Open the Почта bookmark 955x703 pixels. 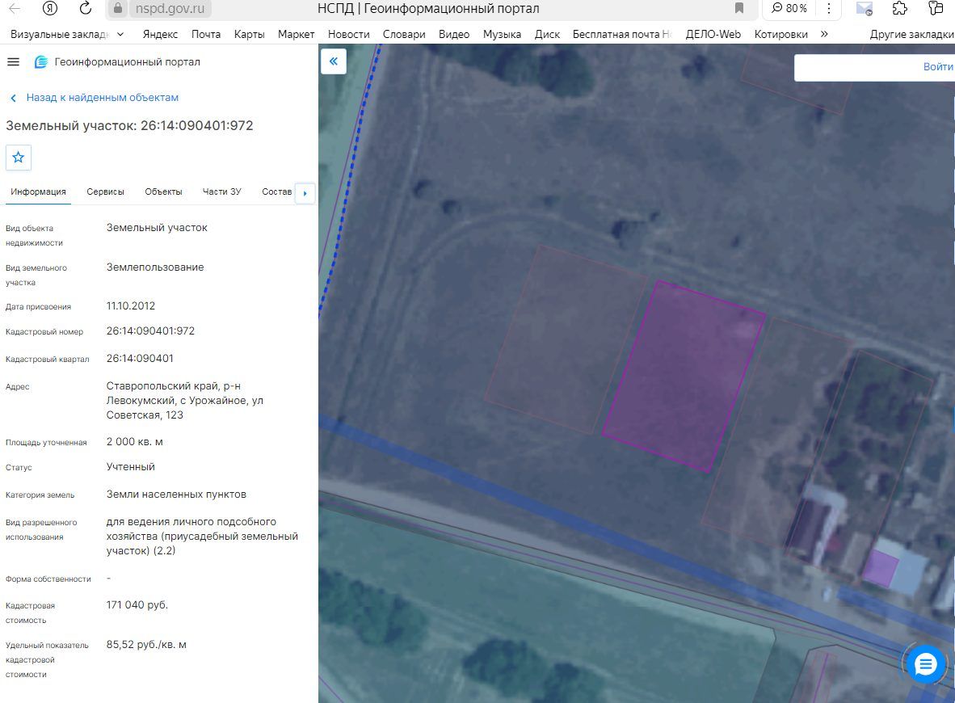(206, 34)
